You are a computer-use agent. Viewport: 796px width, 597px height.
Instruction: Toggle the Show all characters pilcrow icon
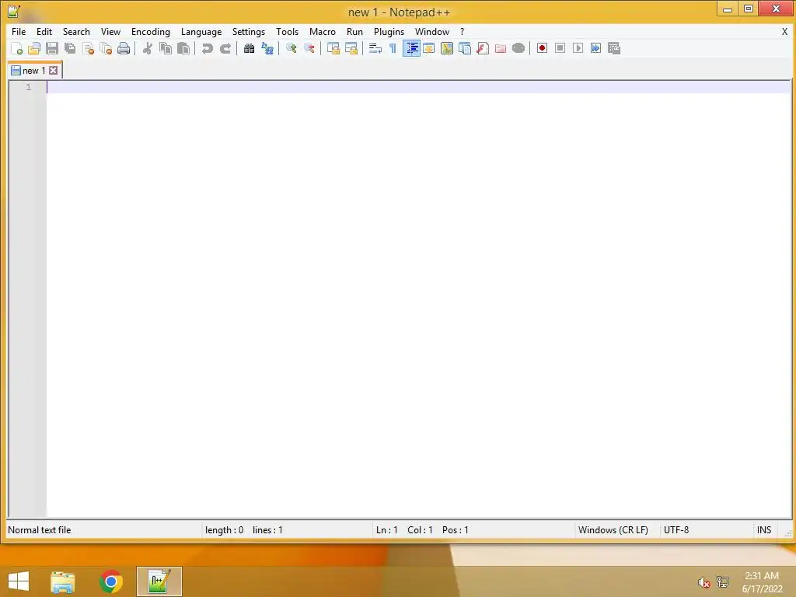pos(393,48)
